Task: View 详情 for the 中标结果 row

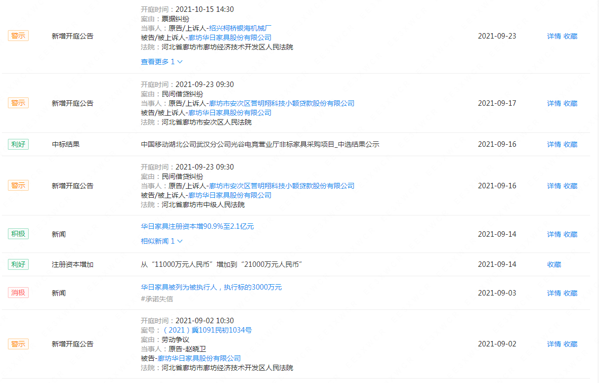Action: coord(554,144)
